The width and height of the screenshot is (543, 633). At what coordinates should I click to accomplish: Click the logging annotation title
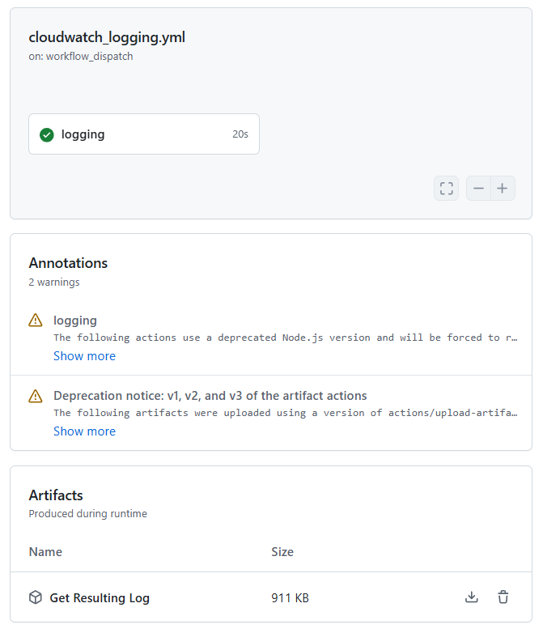[75, 321]
